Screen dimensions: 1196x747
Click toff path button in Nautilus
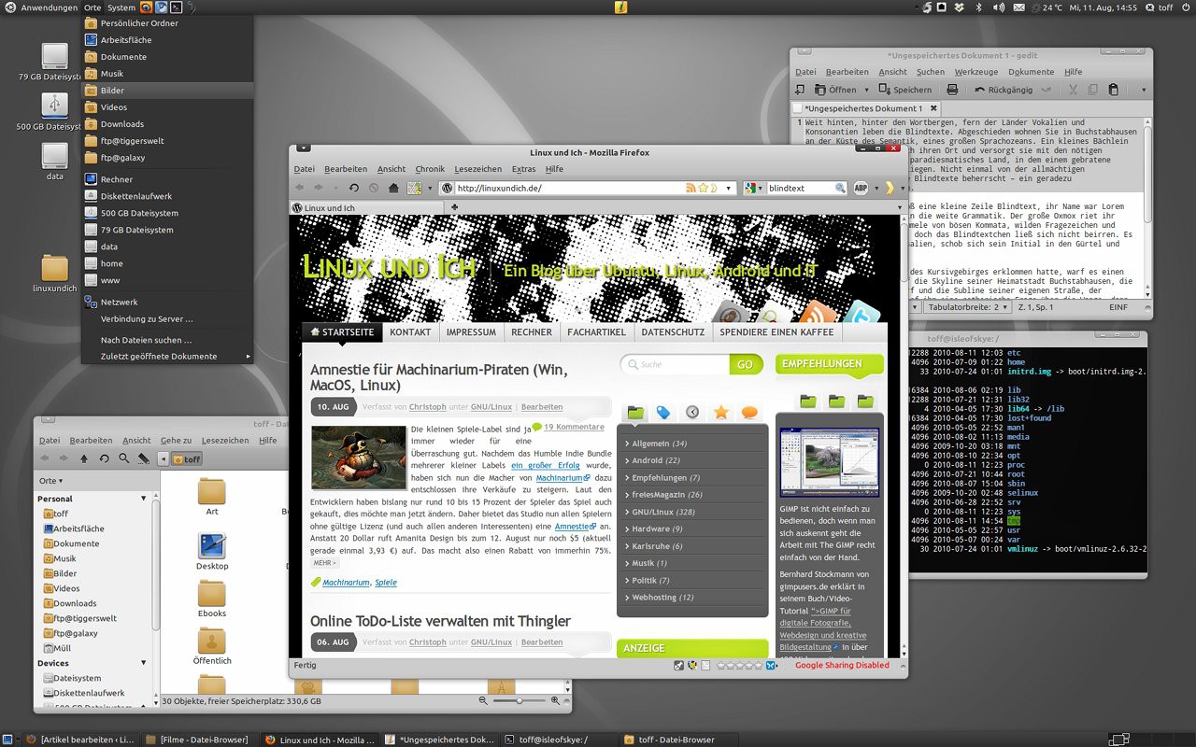[x=188, y=458]
